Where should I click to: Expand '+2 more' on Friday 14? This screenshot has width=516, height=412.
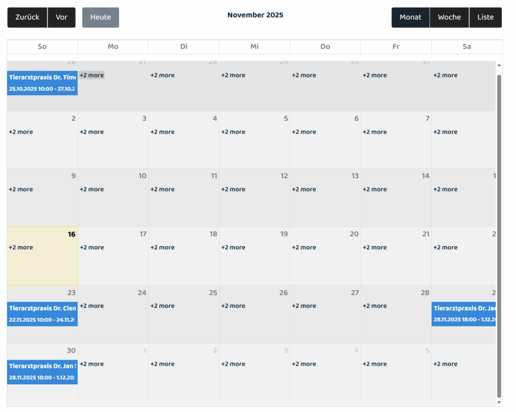pyautogui.click(x=375, y=189)
